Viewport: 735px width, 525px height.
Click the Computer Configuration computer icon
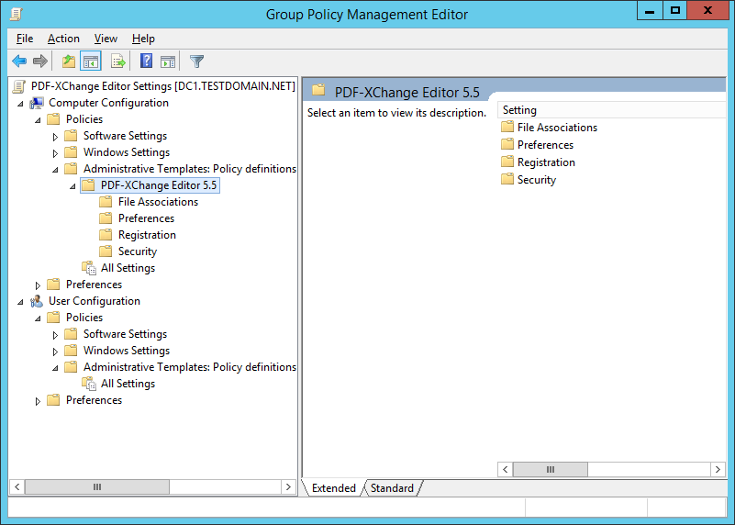click(37, 103)
